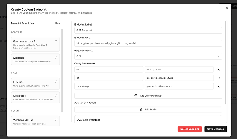
Task: Click Add Query Parameter button
Action: pyautogui.click(x=148, y=96)
